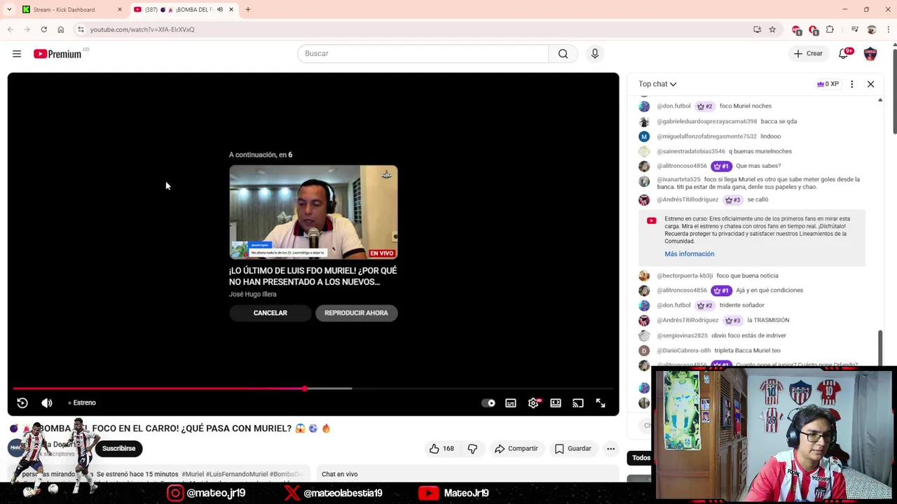Click the page scrollbar on right edge
The image size is (897, 504).
[894, 91]
